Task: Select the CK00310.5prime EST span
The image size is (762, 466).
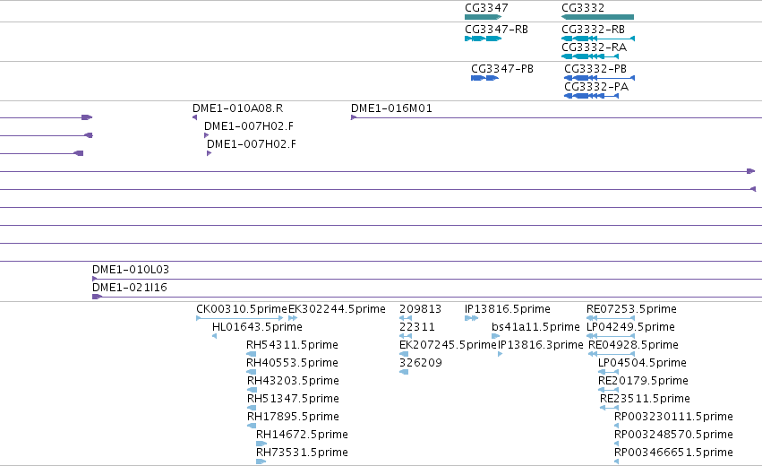Action: pos(240,318)
